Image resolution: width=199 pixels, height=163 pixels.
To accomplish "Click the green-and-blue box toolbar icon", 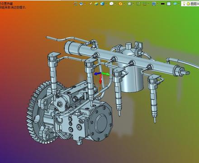I will (96, 4).
